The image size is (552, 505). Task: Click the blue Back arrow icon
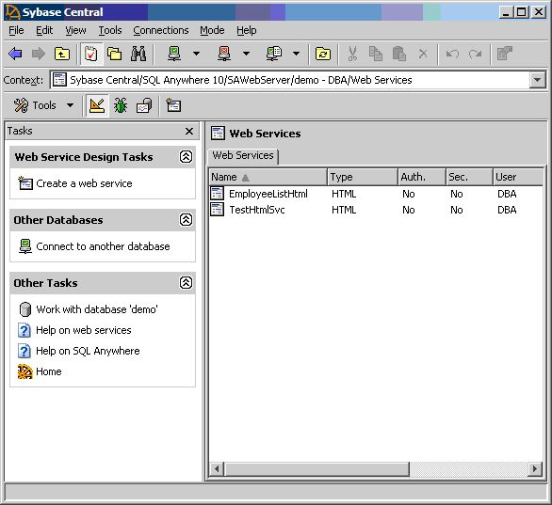pyautogui.click(x=15, y=54)
